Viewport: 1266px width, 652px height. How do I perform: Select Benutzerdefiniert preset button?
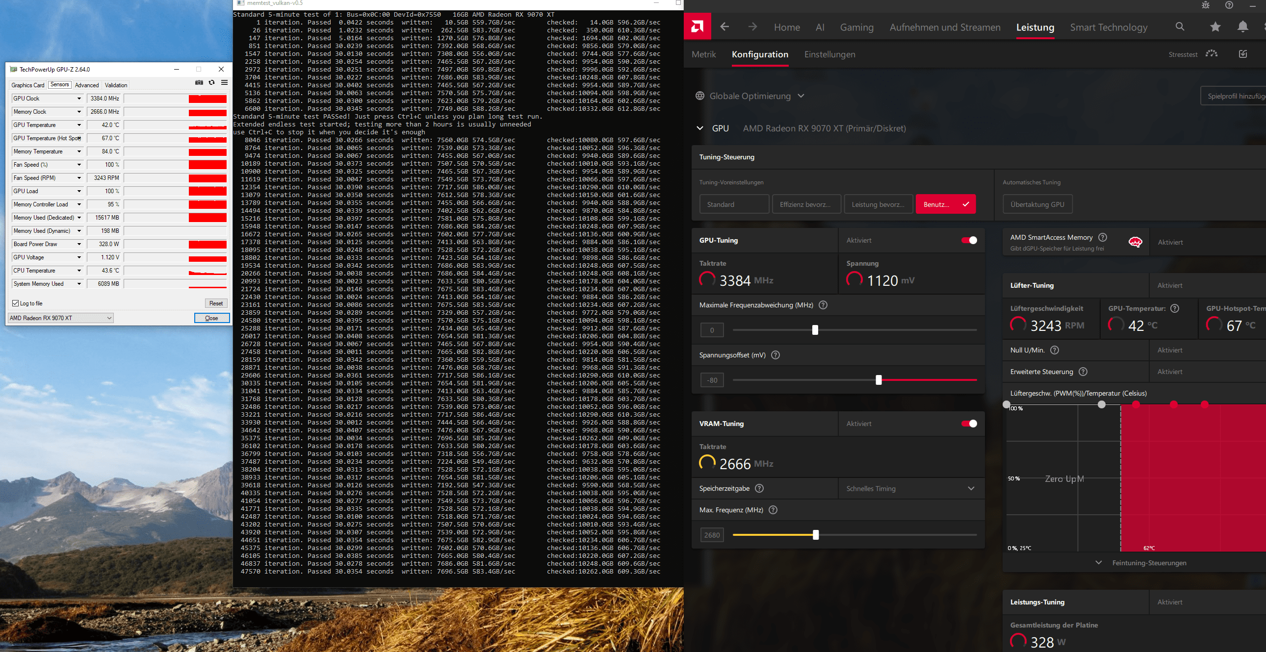[x=946, y=204]
